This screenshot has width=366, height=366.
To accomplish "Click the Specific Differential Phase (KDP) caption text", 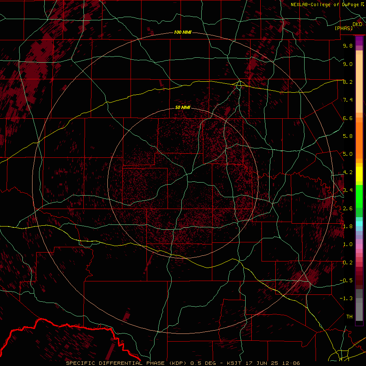I will click(126, 363).
